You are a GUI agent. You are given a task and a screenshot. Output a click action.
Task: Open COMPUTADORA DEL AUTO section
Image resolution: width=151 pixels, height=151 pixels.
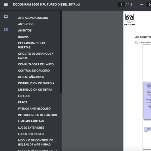pos(36,64)
